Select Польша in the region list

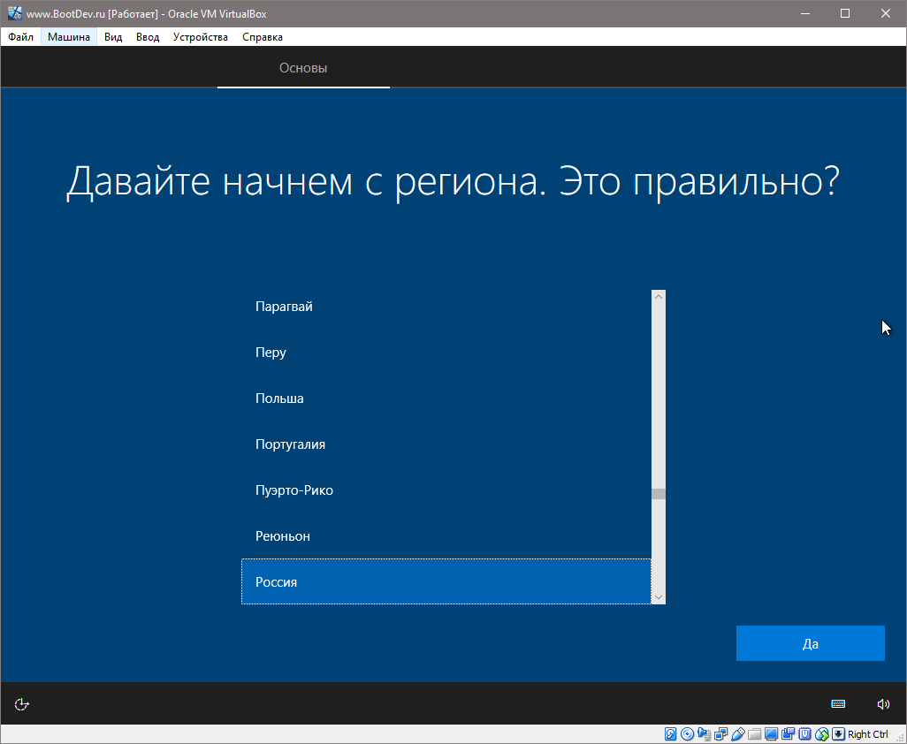446,399
